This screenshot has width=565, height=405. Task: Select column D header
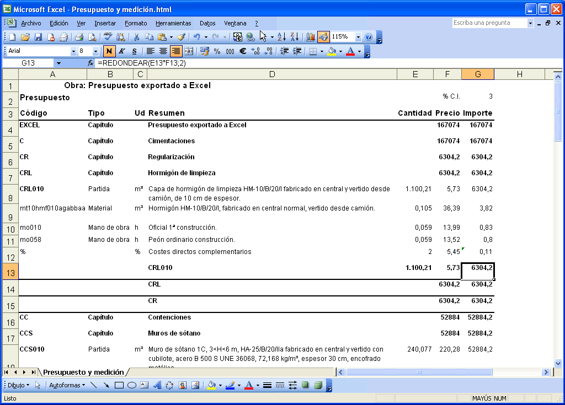click(x=272, y=74)
